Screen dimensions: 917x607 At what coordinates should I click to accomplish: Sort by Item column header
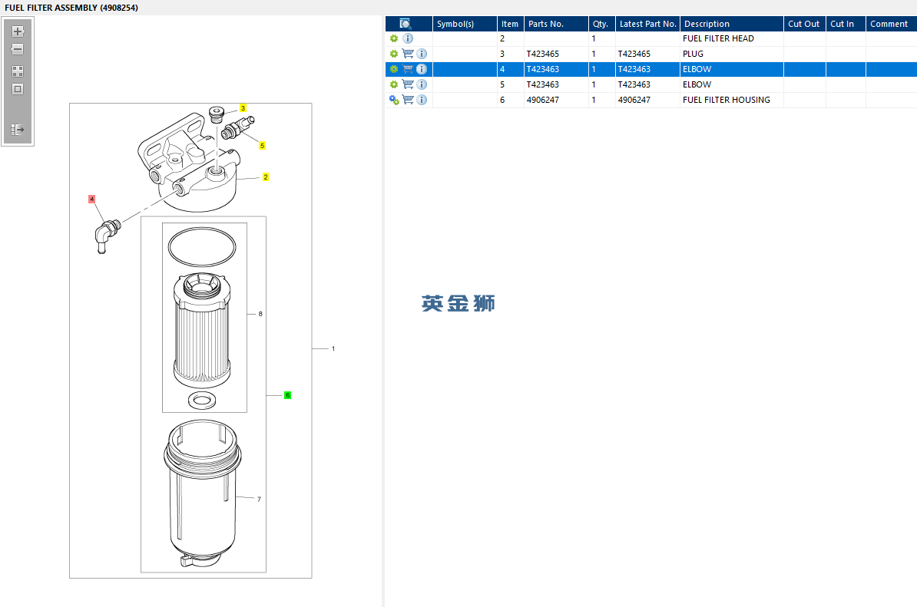[x=511, y=24]
